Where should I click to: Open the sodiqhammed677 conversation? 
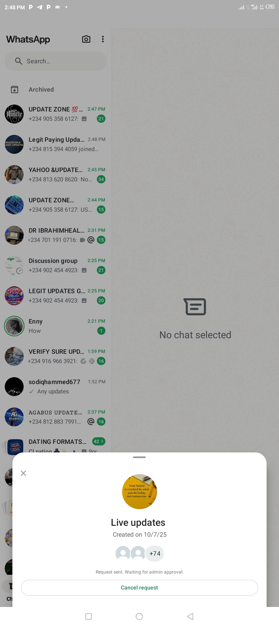(56, 387)
